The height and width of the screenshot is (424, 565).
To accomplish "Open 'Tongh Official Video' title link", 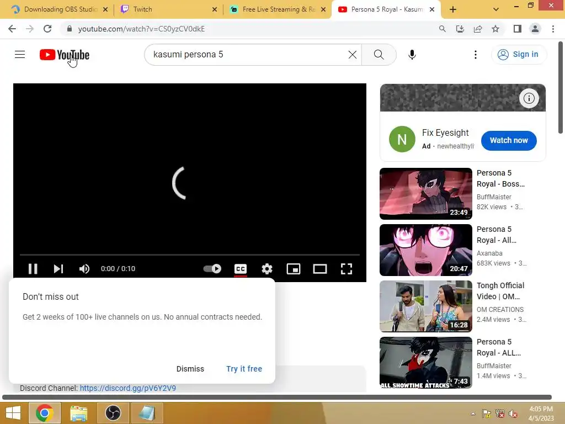I will [500, 291].
